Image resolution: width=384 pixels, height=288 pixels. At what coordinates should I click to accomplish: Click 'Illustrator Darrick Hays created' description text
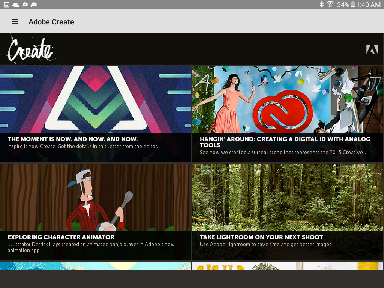[91, 247]
